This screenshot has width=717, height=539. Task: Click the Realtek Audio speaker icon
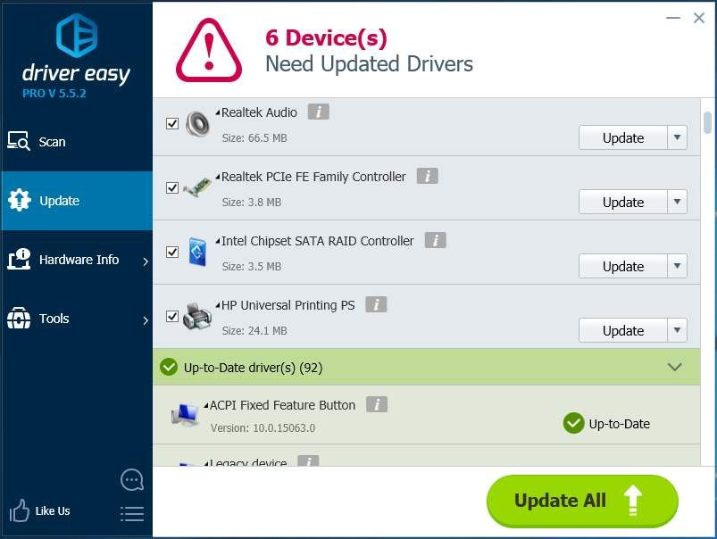(x=197, y=124)
